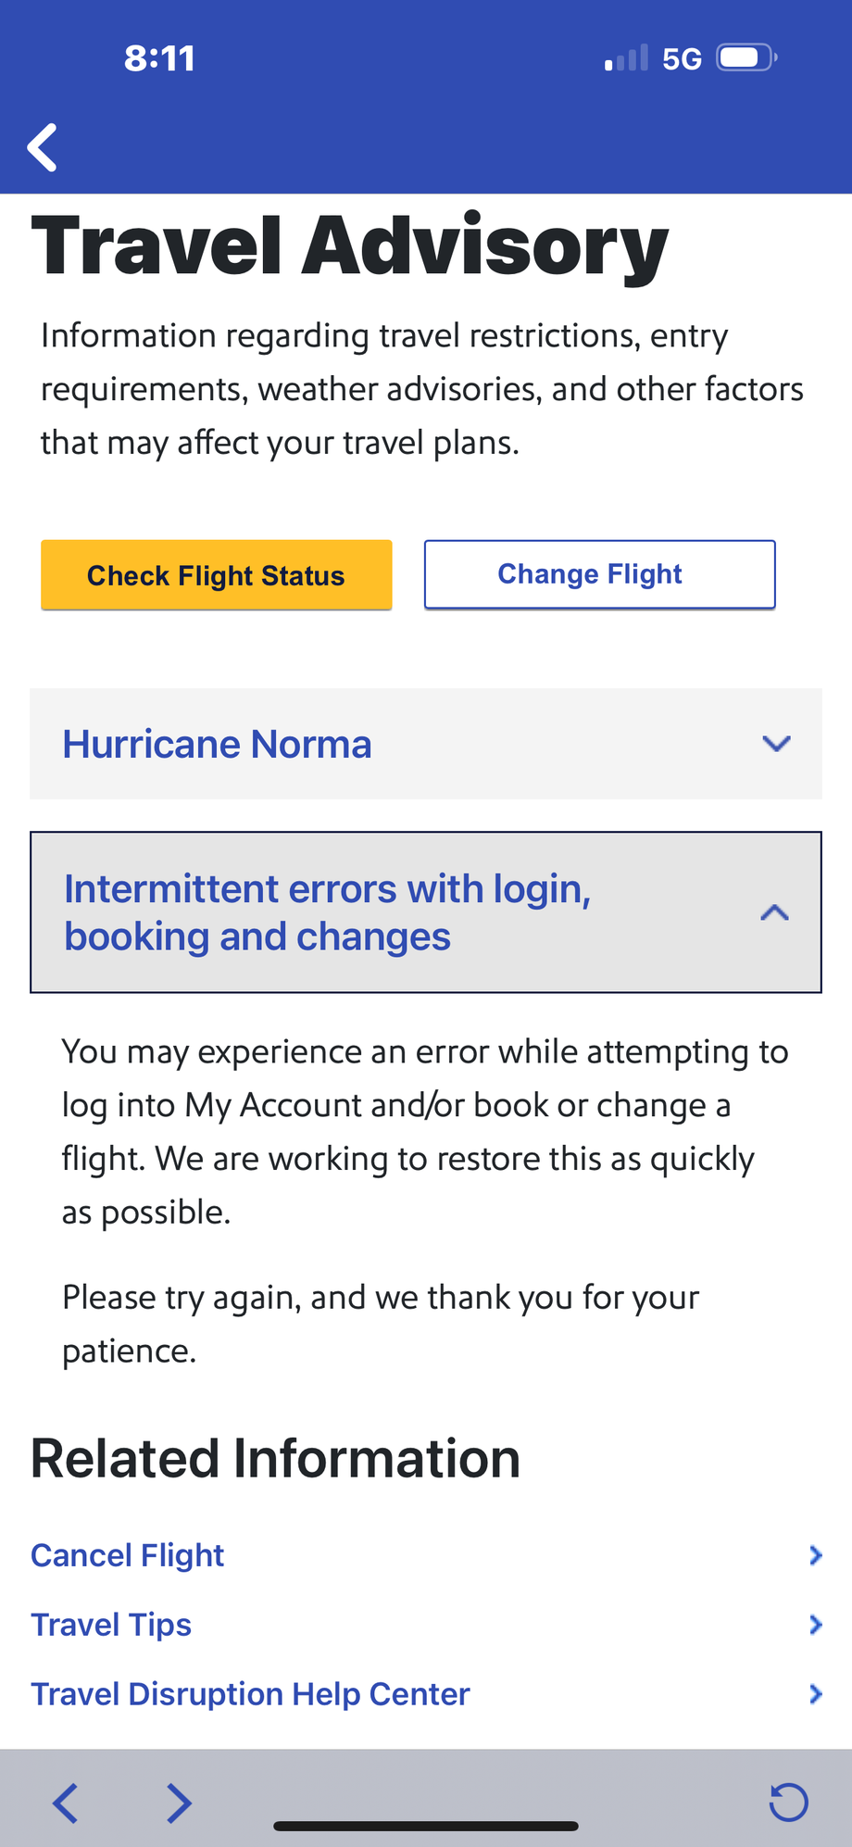
Task: Tap the 8:11 clock in status bar
Action: click(159, 58)
